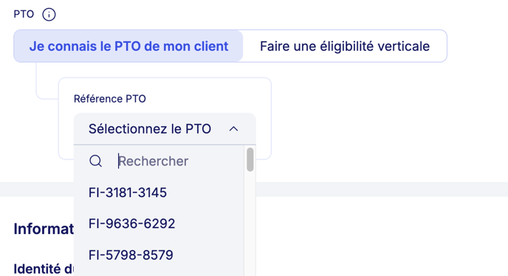
Task: Switch to 'Faire une éligibilité verticale'
Action: coord(345,46)
